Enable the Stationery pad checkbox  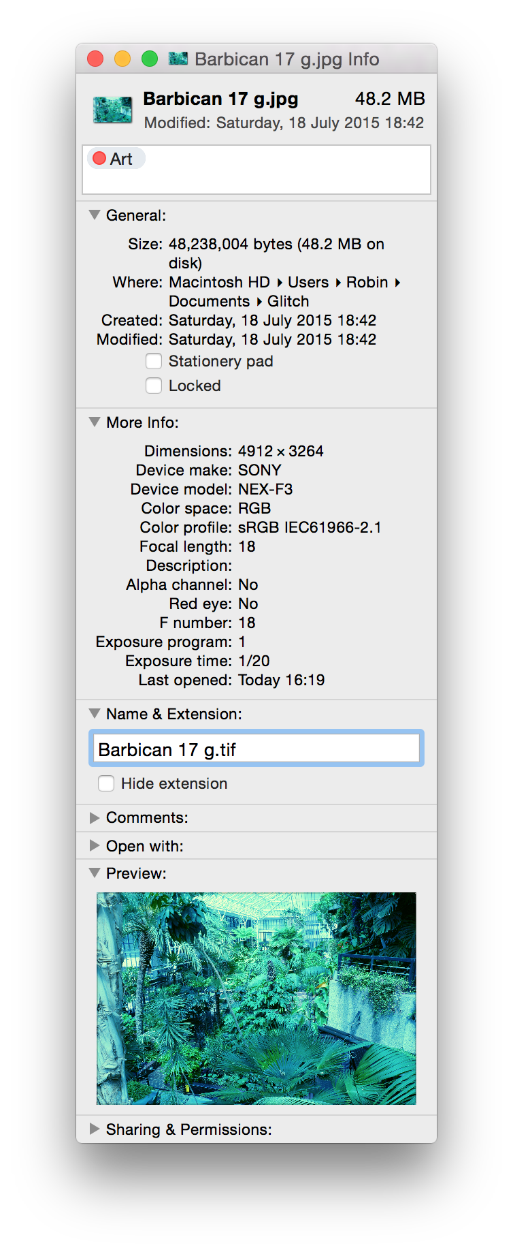pyautogui.click(x=154, y=361)
